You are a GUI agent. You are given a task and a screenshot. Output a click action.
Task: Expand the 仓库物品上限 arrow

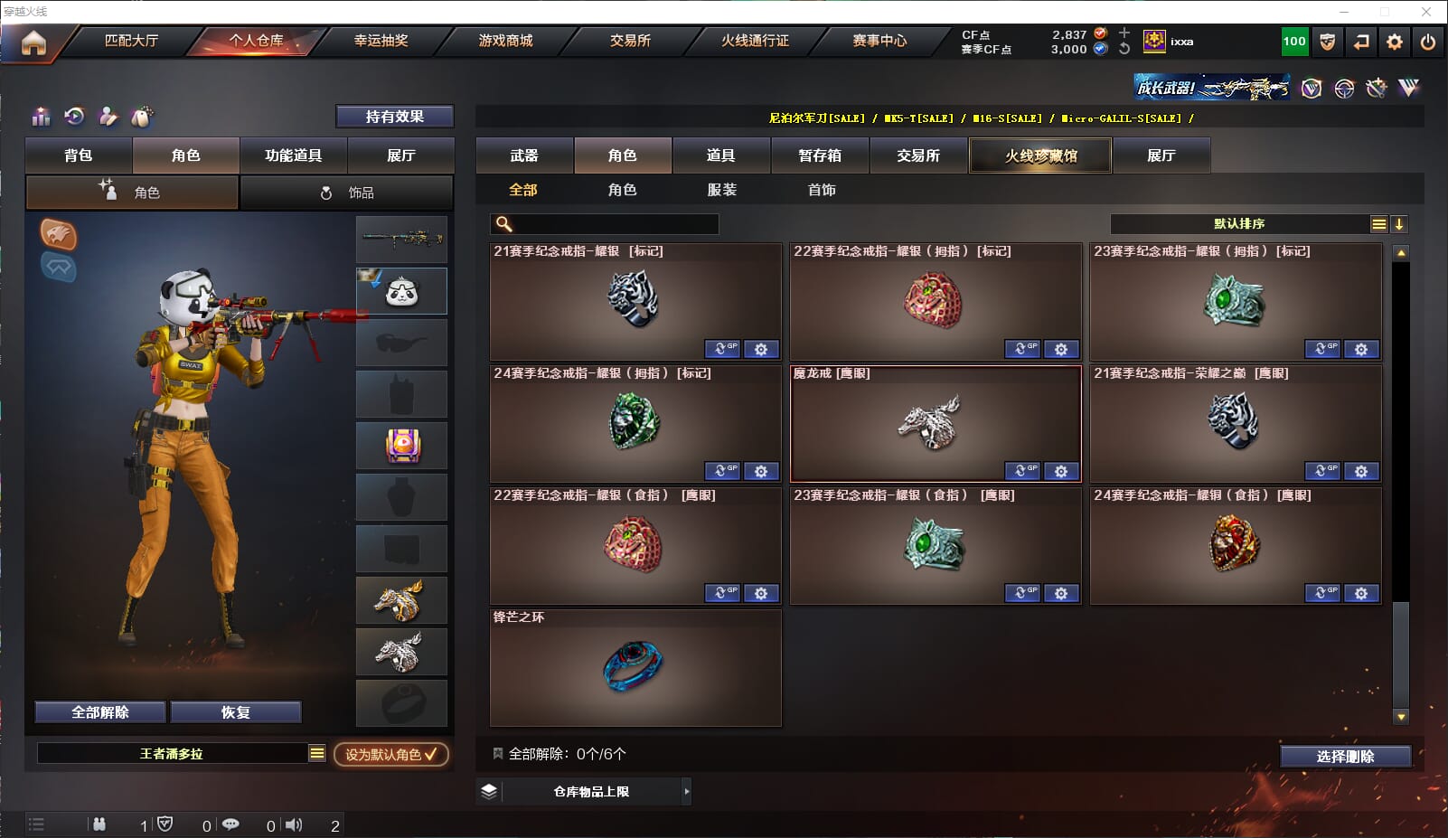(x=687, y=792)
